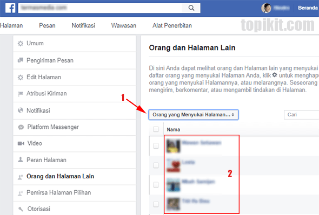Select Pengiriman Pesan in sidebar
Screen dimensions: 319x215
[x=75, y=60]
